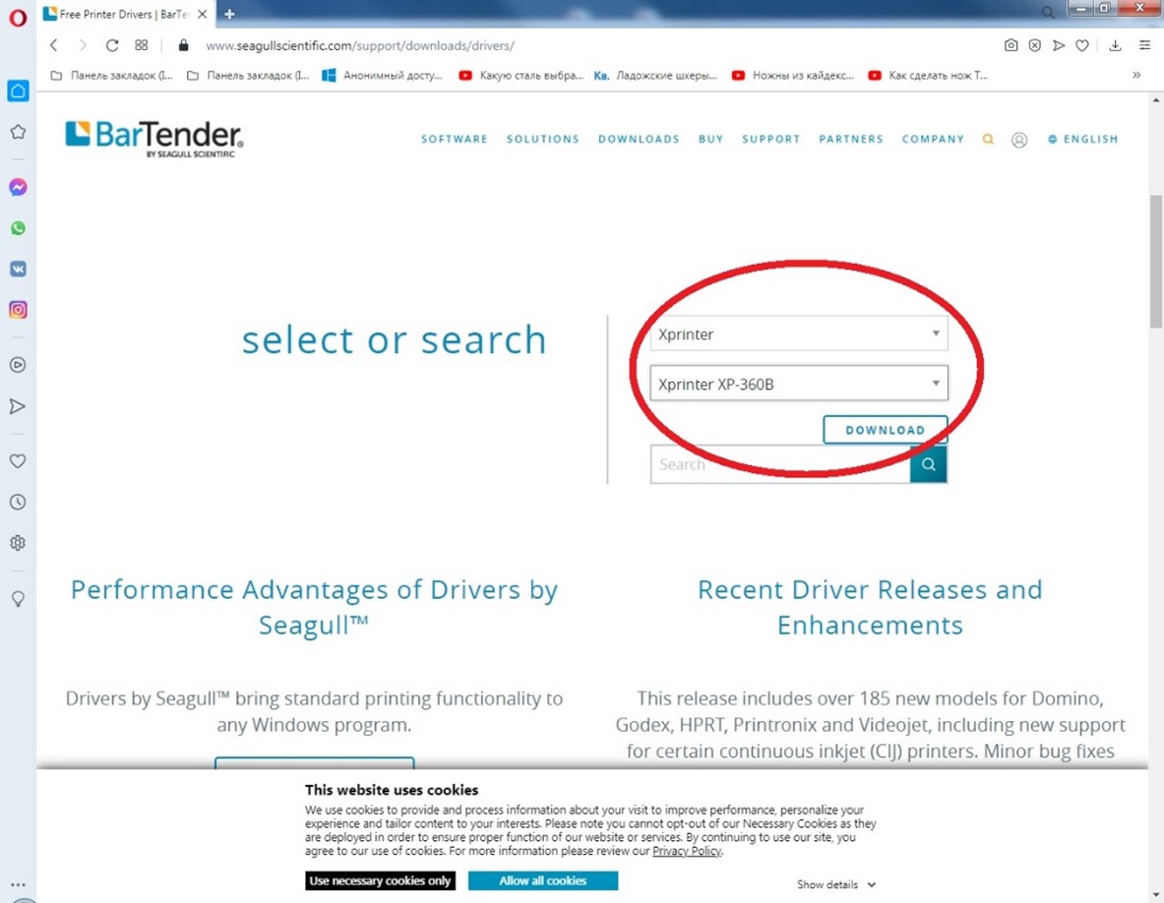Click Use necessary cookies only
This screenshot has height=903, width=1164.
click(x=380, y=880)
